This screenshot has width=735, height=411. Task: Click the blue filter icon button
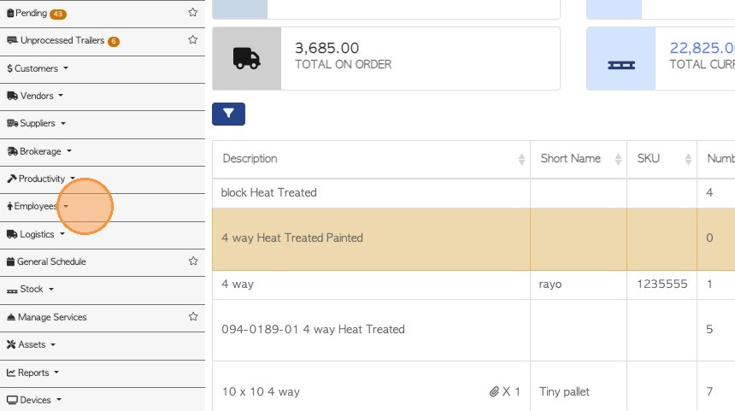228,114
